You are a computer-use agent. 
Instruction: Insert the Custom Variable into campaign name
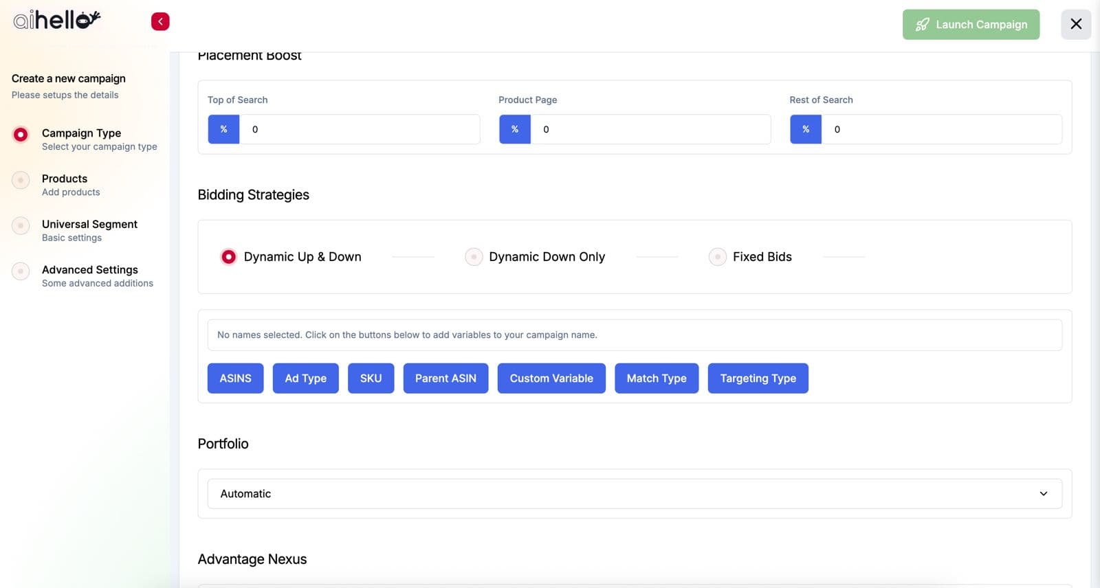[551, 378]
